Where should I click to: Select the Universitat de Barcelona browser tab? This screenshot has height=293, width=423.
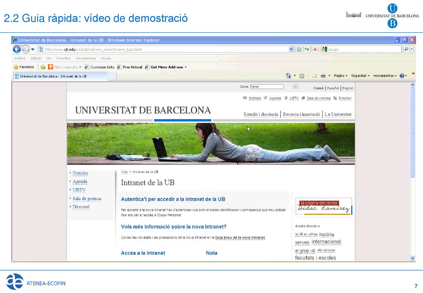(60, 76)
